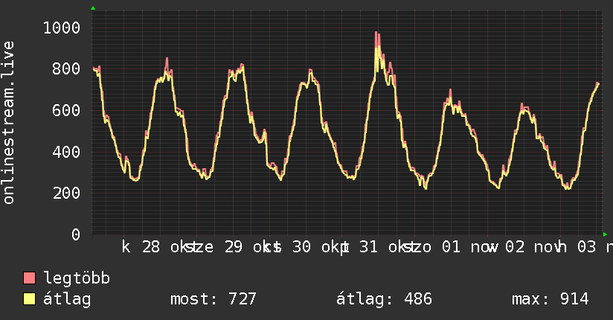Click the x-axis date label 29

pos(234,247)
